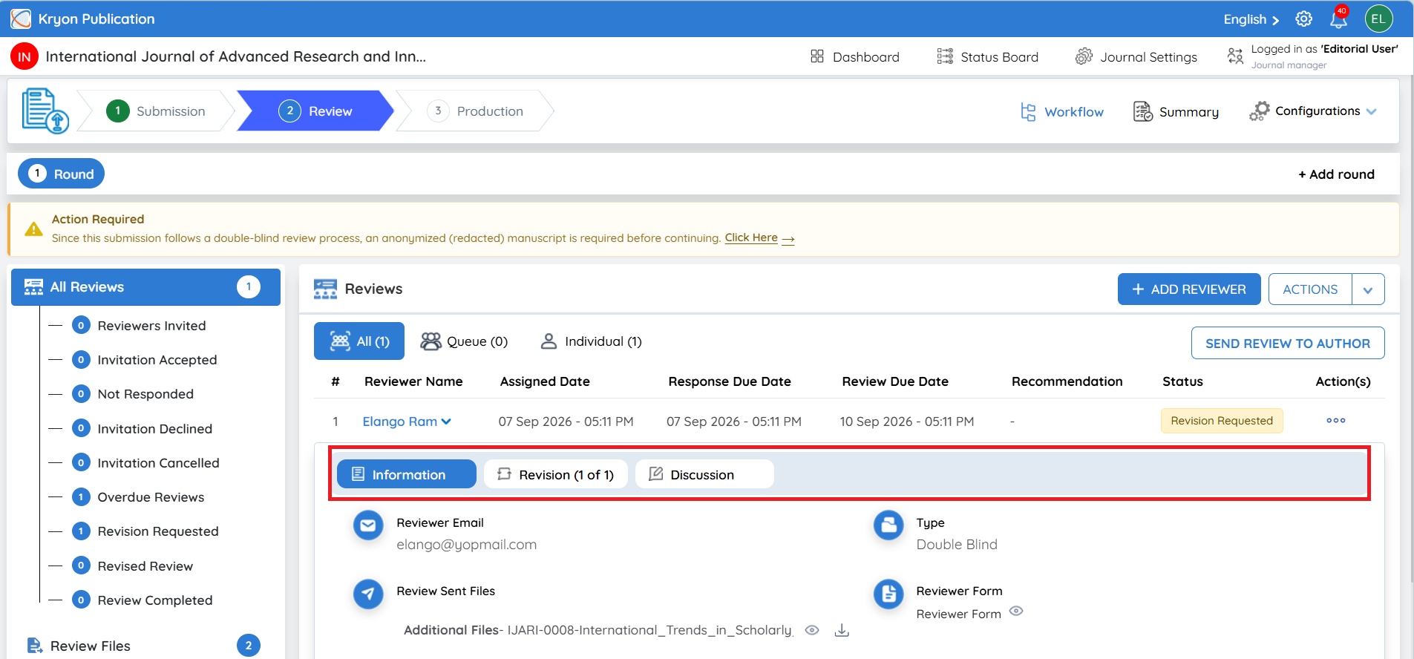Image resolution: width=1414 pixels, height=659 pixels.
Task: Open the three-dot actions for Elango Ram
Action: (1335, 421)
